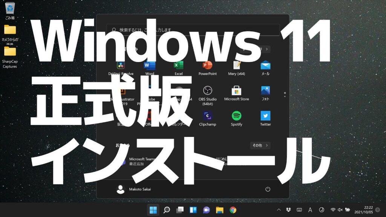Open the カメラからの画像 desktop folder
The height and width of the screenshot is (217, 386).
coord(10,34)
